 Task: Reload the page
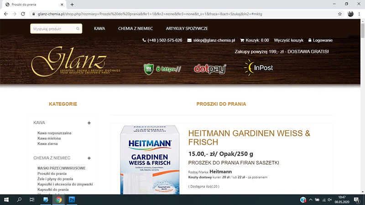coord(23,14)
